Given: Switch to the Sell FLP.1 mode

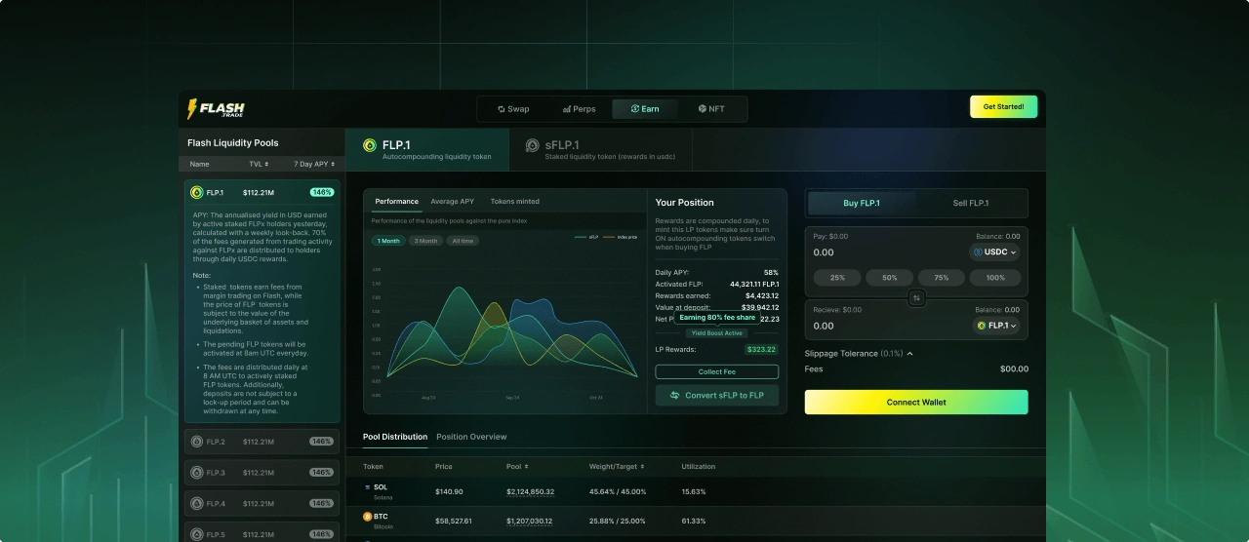Looking at the screenshot, I should point(971,203).
